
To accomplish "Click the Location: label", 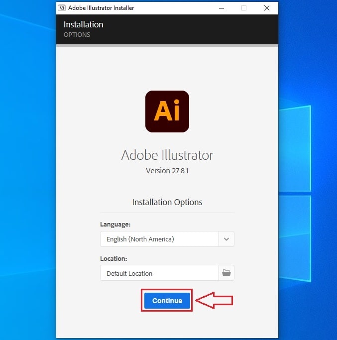I will [113, 258].
